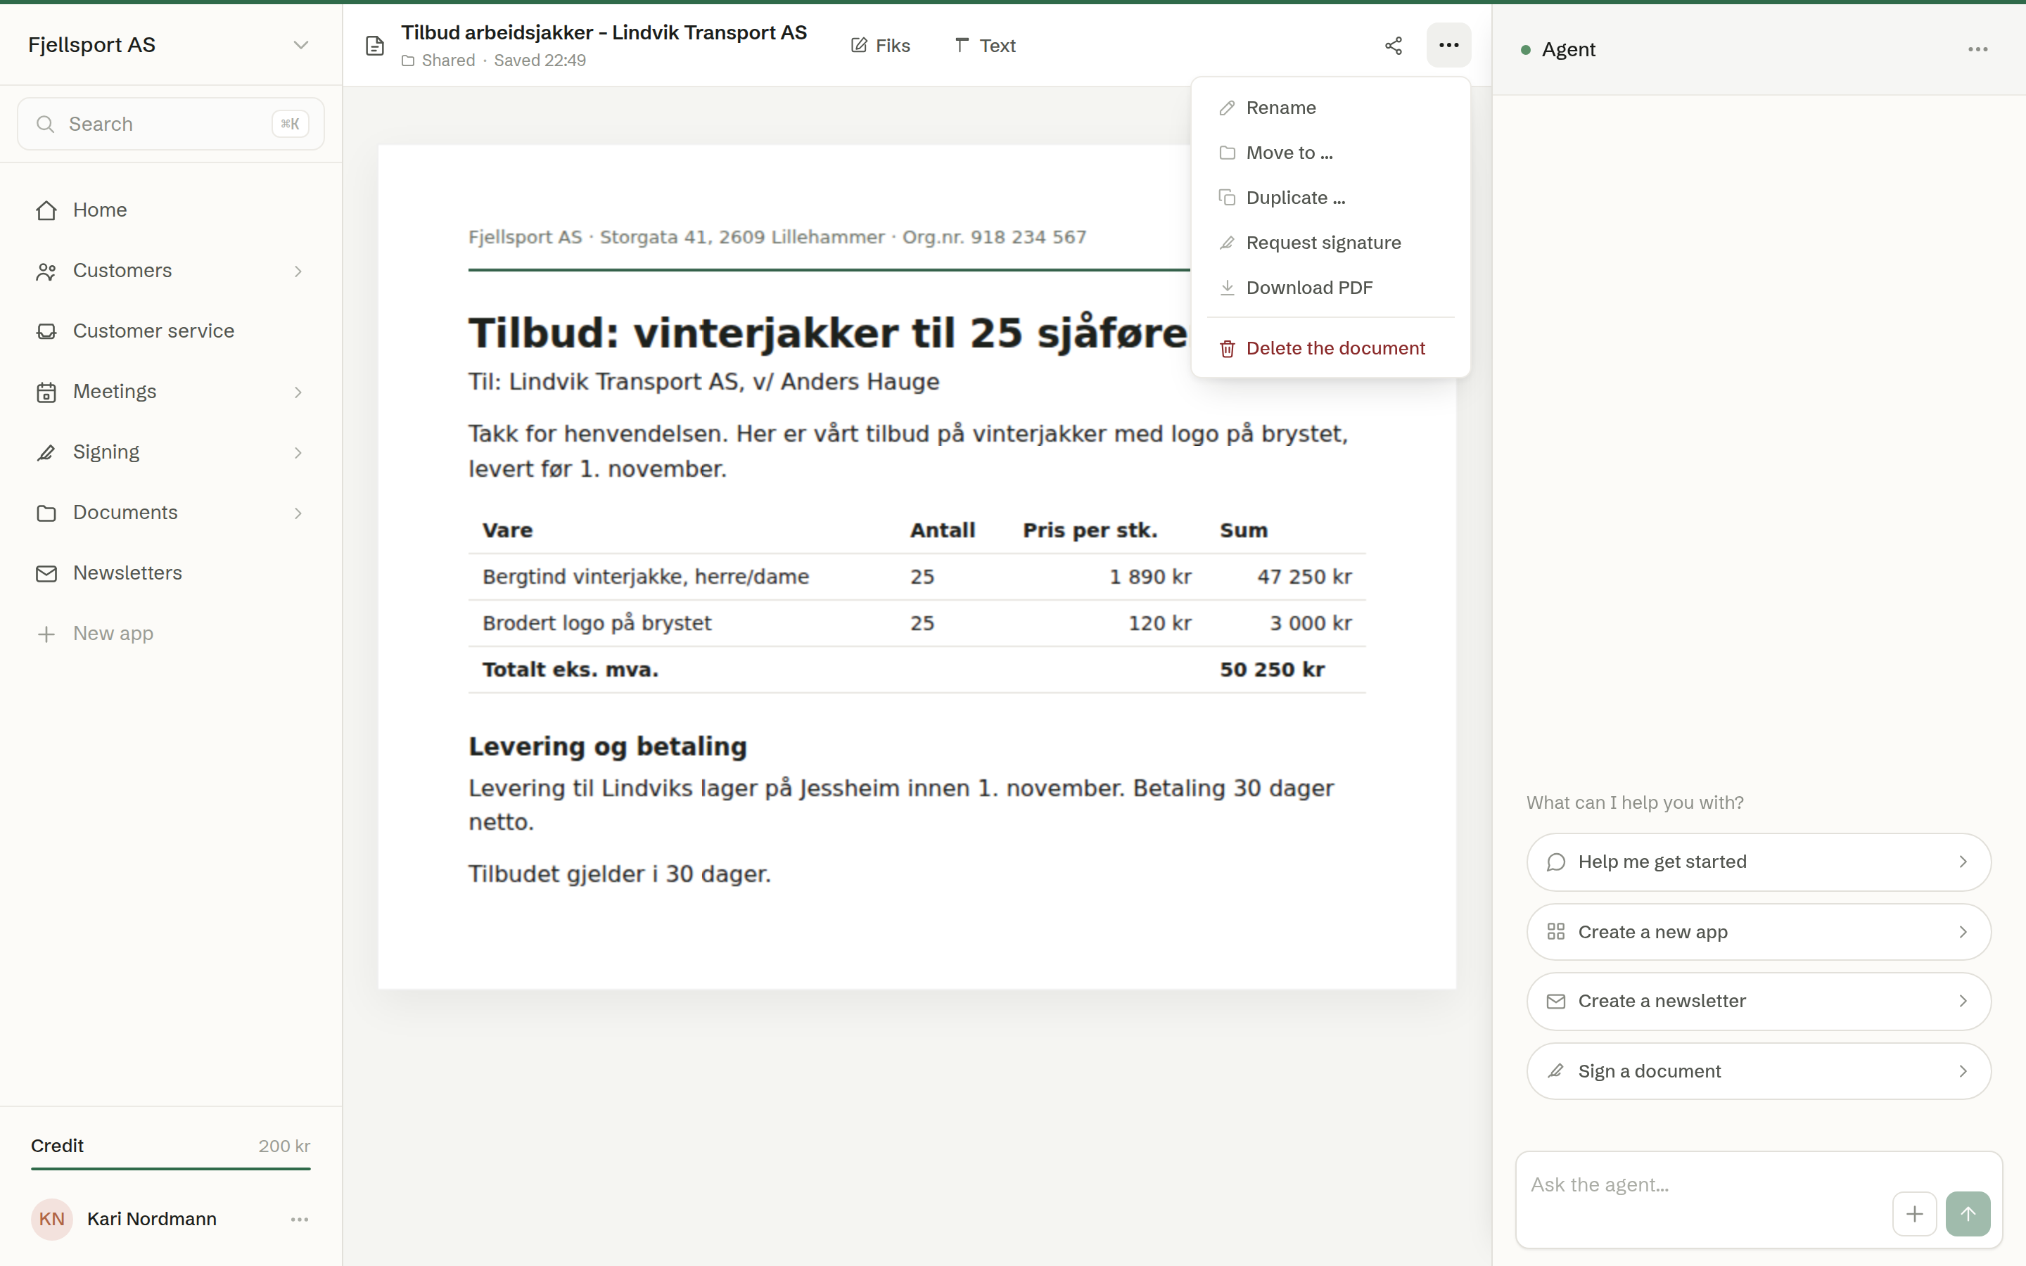Click the Meetings calendar icon in the sidebar
The width and height of the screenshot is (2026, 1266).
46,392
